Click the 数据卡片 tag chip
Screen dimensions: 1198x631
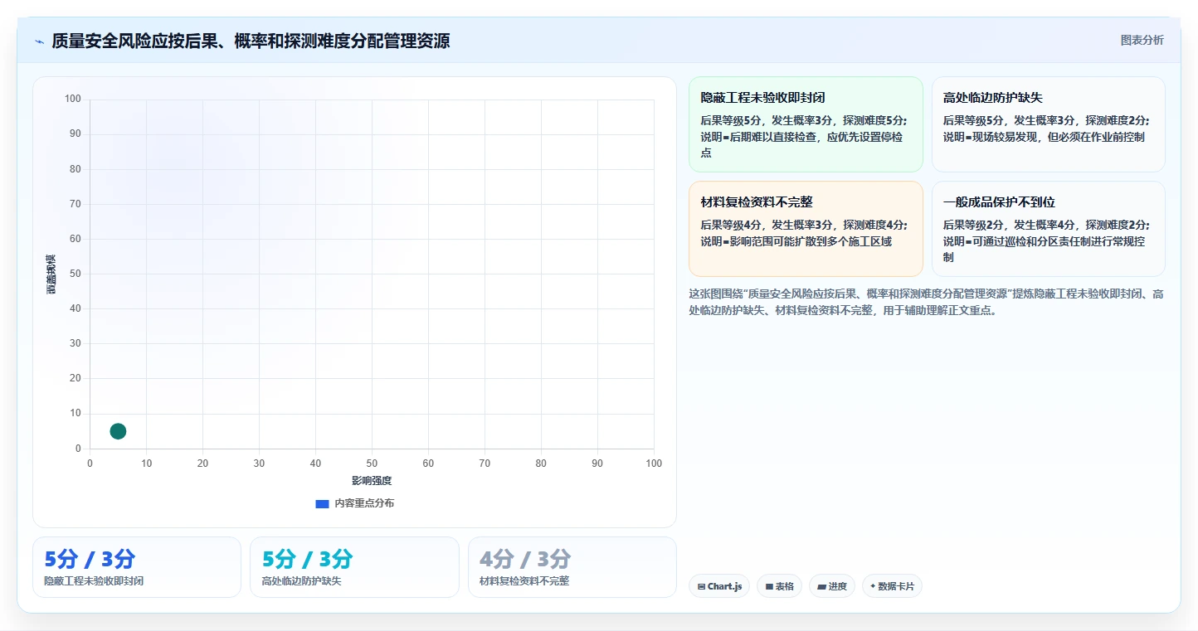(x=892, y=586)
